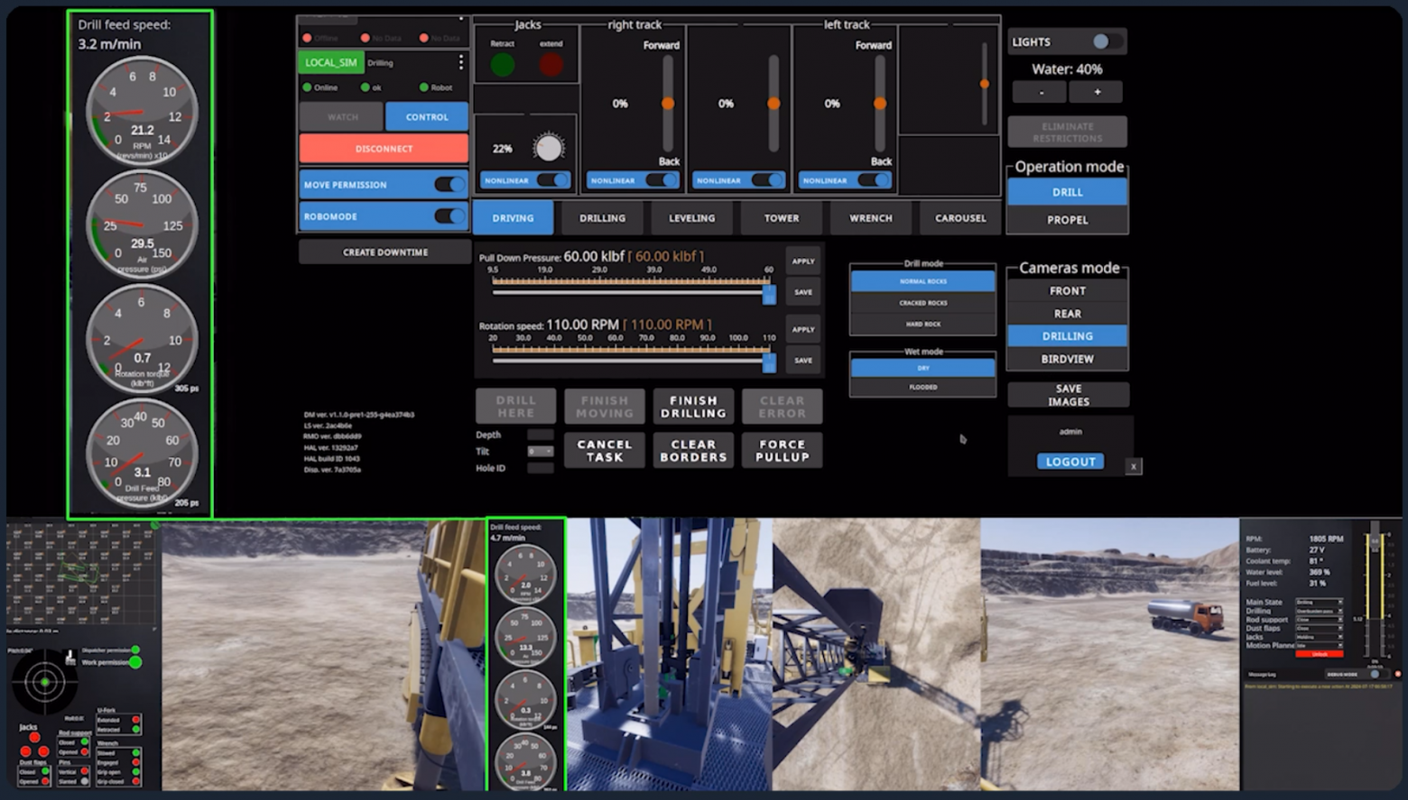Select PROPEL operation mode
This screenshot has width=1408, height=800.
point(1067,220)
